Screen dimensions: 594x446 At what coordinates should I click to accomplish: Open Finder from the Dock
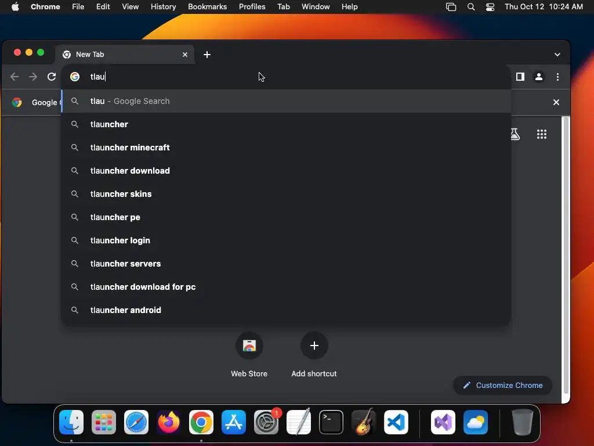click(71, 422)
